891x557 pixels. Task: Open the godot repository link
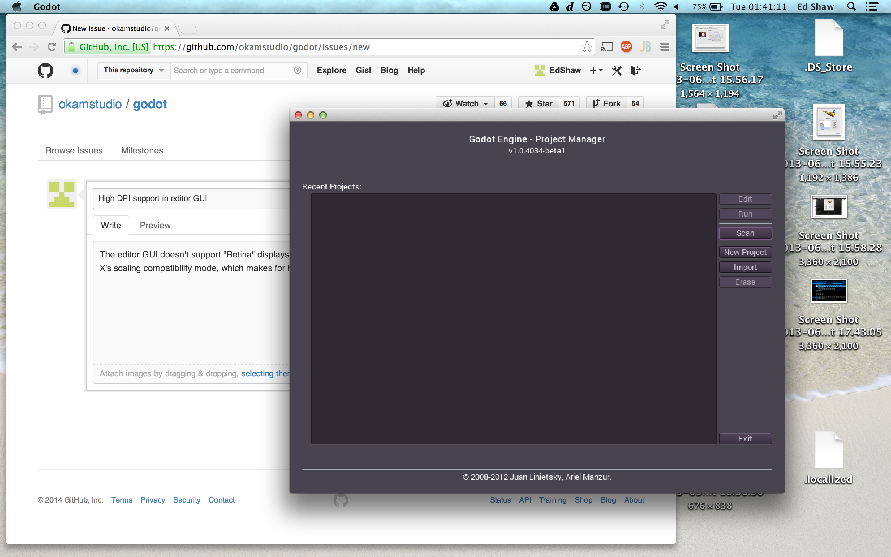[150, 104]
